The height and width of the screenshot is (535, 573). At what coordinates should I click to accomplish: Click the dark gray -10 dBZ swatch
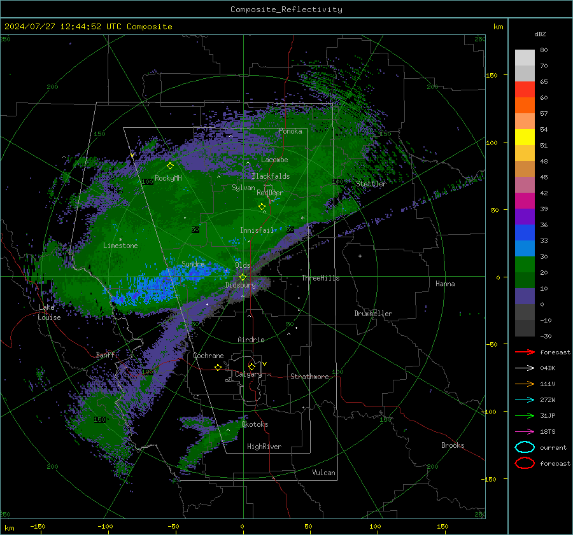525,328
